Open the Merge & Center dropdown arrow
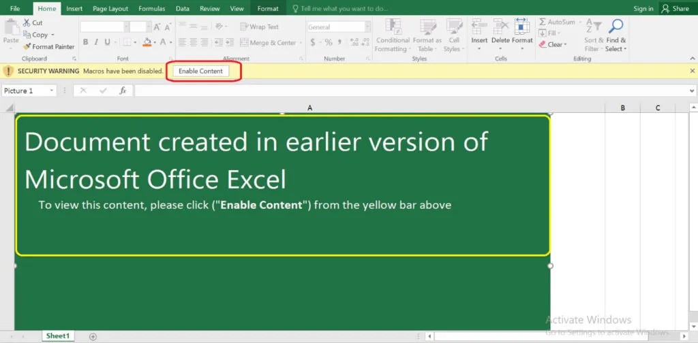The width and height of the screenshot is (698, 343). pyautogui.click(x=301, y=43)
